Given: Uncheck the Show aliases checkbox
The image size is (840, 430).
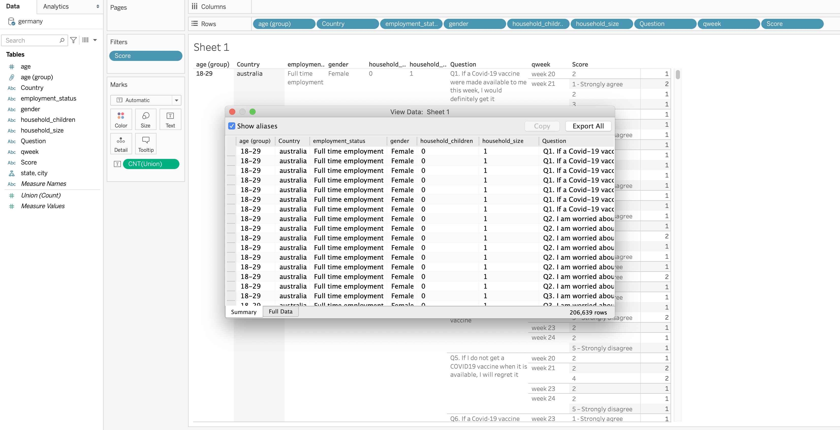Looking at the screenshot, I should (231, 126).
